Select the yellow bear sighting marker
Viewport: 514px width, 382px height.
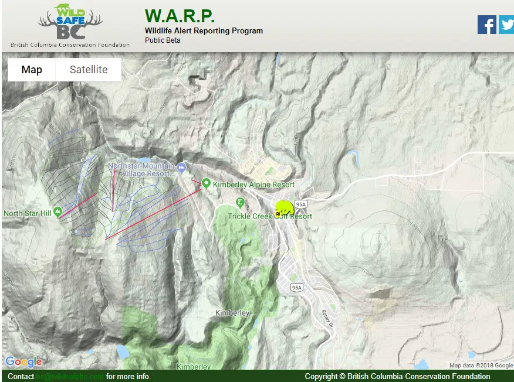tap(285, 209)
